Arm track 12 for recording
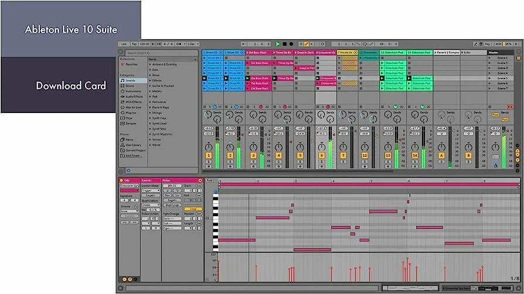 pos(365,166)
